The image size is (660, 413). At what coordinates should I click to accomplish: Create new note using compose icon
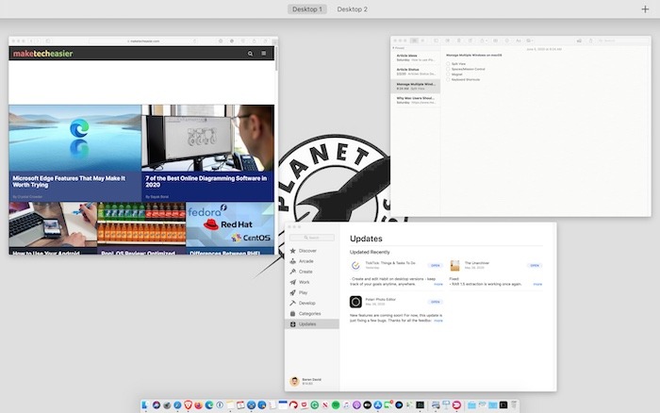470,41
